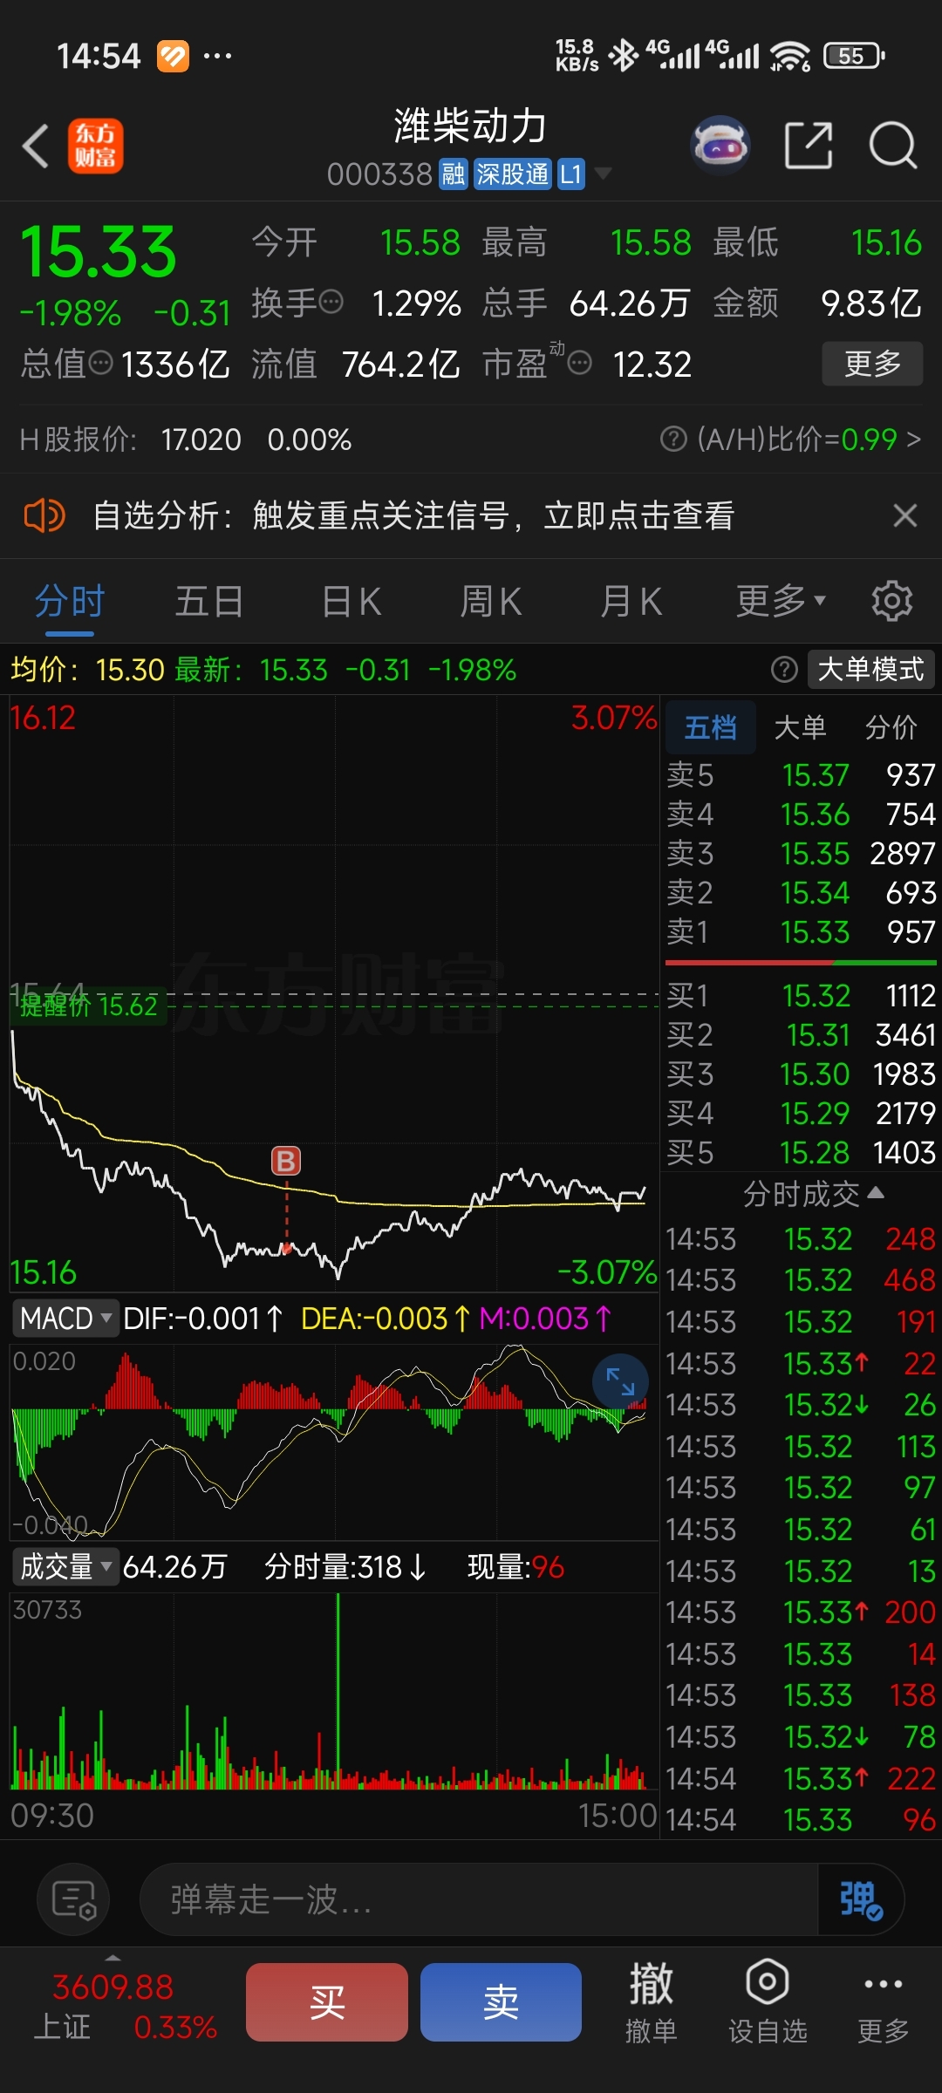Open the danmaku list icon

pyautogui.click(x=73, y=1899)
